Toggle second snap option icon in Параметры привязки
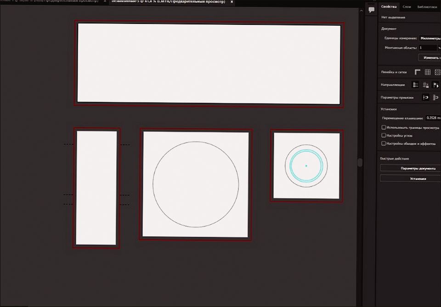This screenshot has height=307, width=441. coord(435,97)
